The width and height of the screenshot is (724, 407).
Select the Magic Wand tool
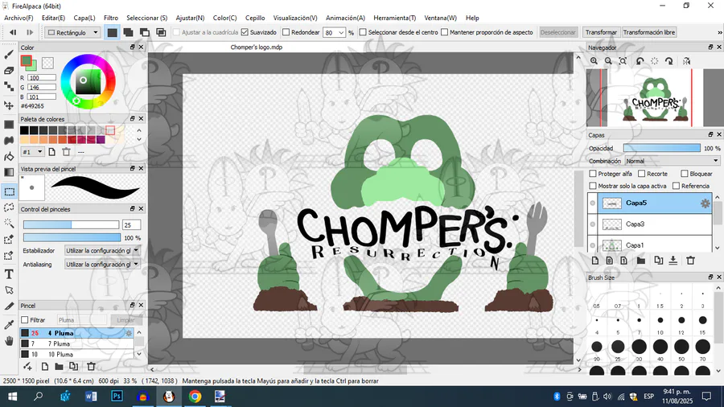(x=9, y=223)
